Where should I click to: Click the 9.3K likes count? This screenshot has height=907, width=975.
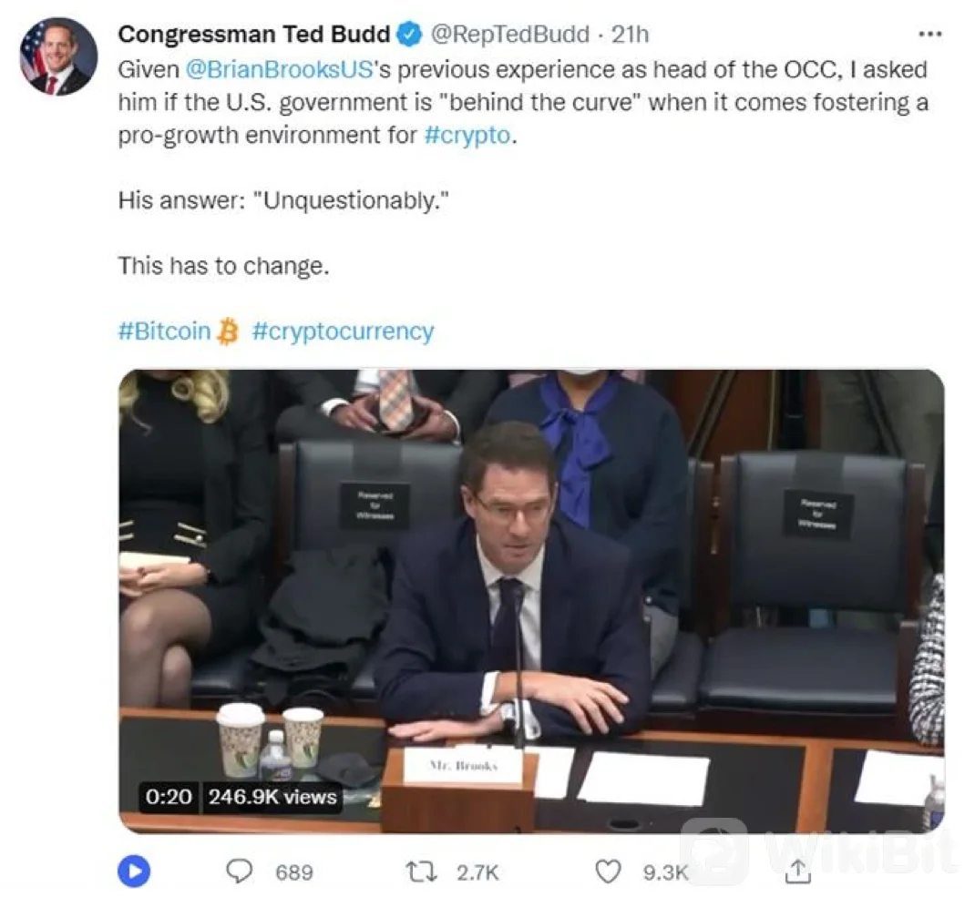point(665,872)
